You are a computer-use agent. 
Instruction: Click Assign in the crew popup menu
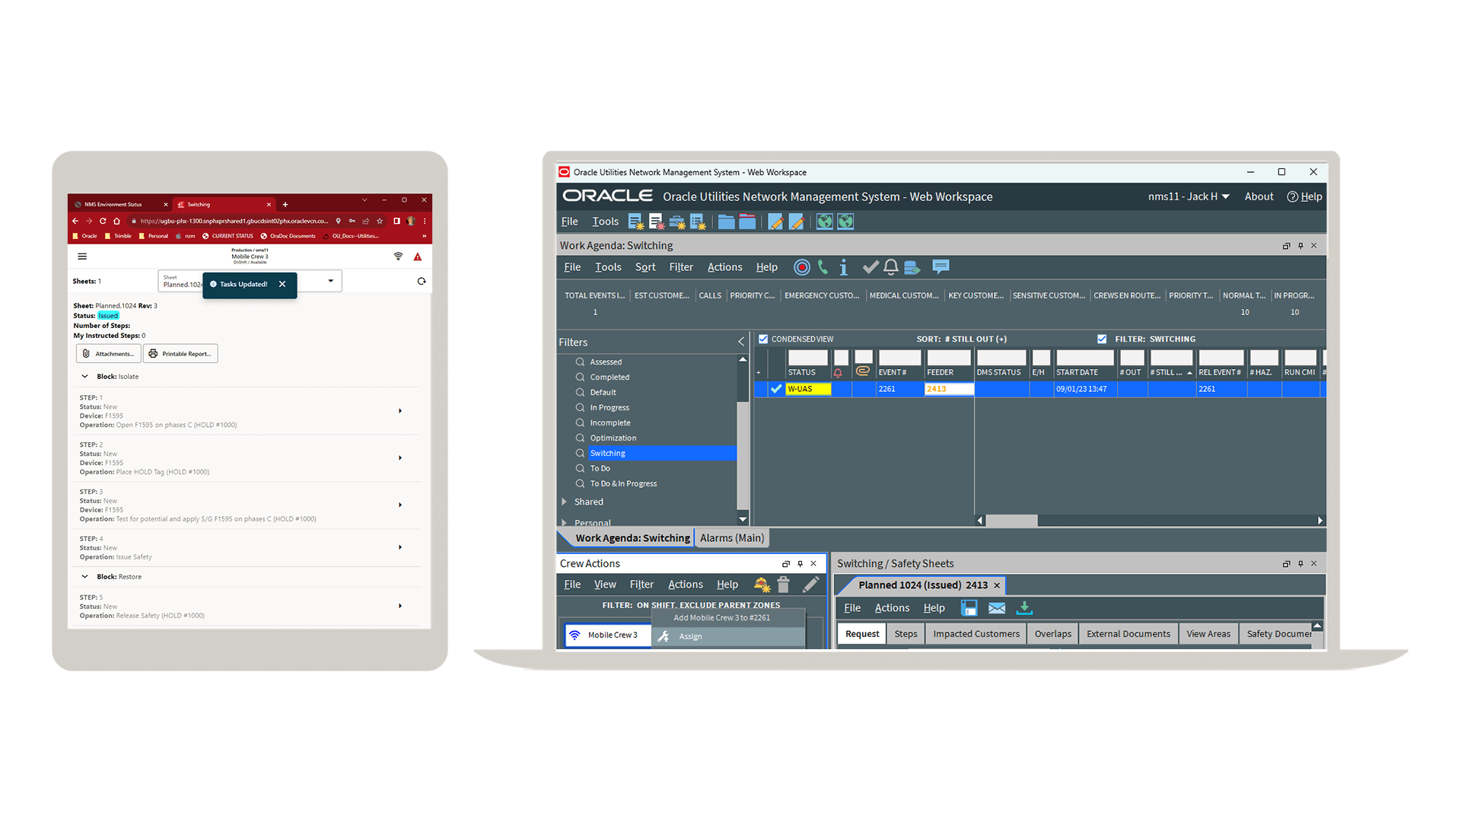pyautogui.click(x=690, y=637)
